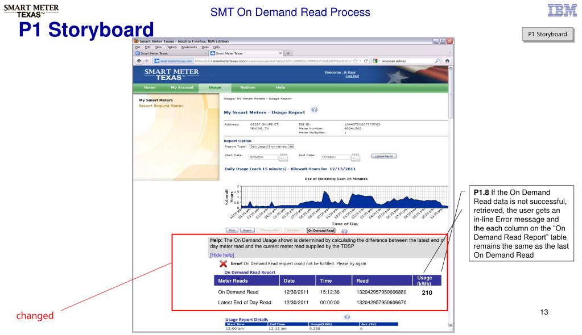Viewport: 582px width, 335px height.
Task: Click the Update Report button
Action: click(x=384, y=156)
